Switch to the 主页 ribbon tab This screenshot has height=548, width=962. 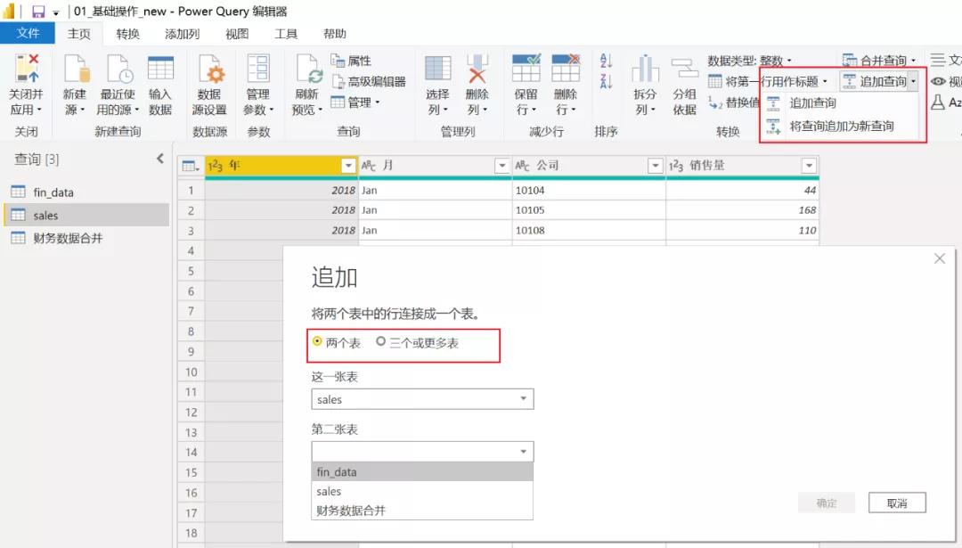click(78, 34)
